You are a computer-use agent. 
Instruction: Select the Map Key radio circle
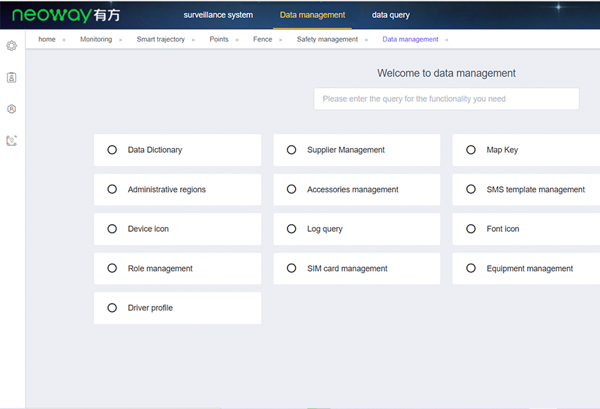coord(471,150)
